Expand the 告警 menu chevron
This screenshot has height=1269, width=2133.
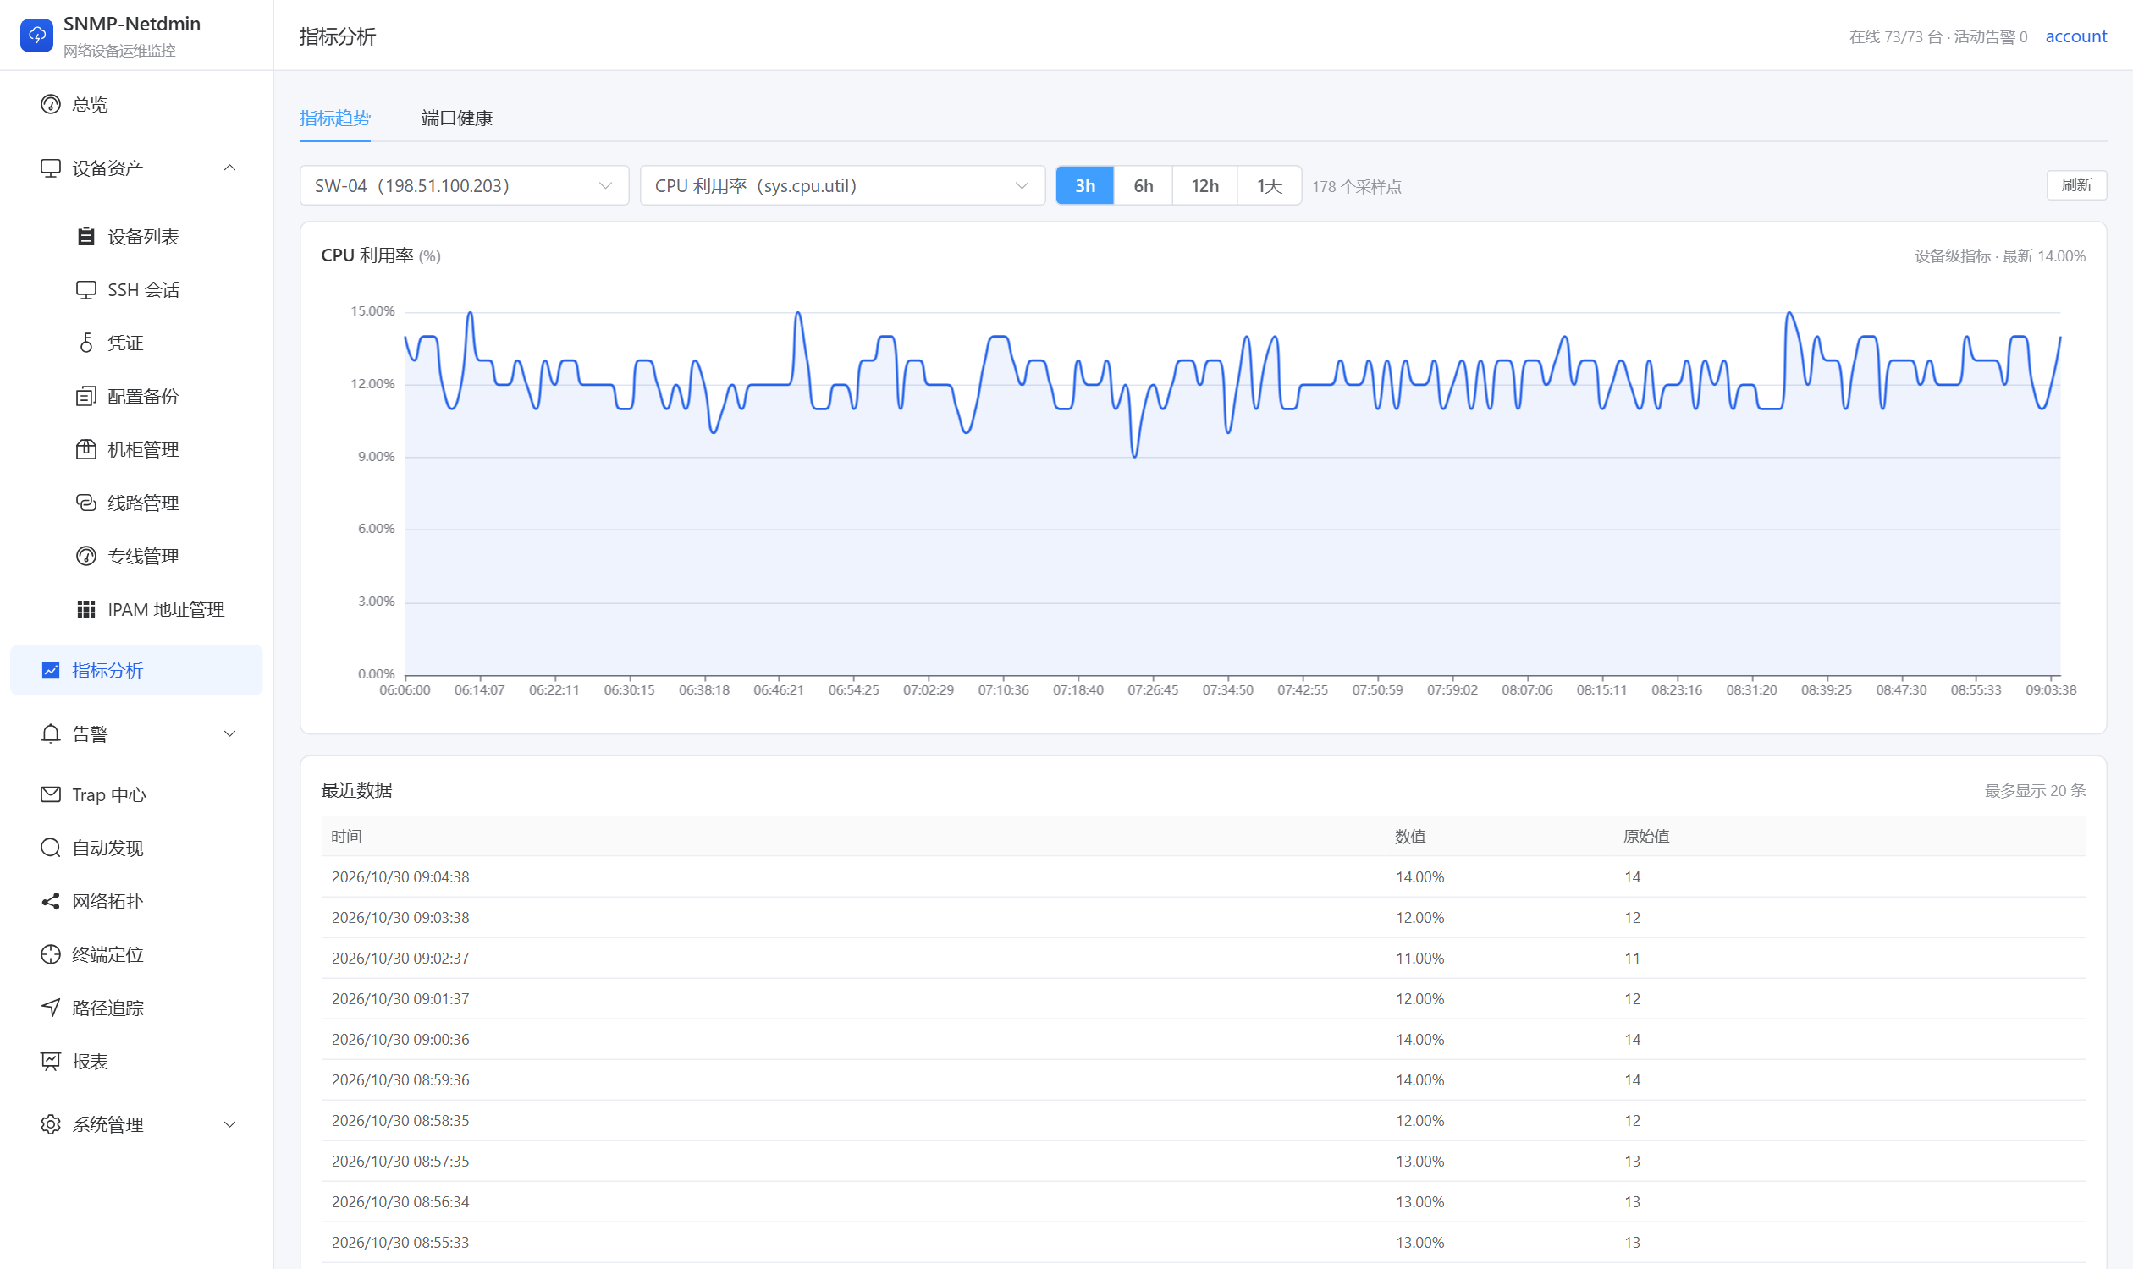(x=229, y=734)
